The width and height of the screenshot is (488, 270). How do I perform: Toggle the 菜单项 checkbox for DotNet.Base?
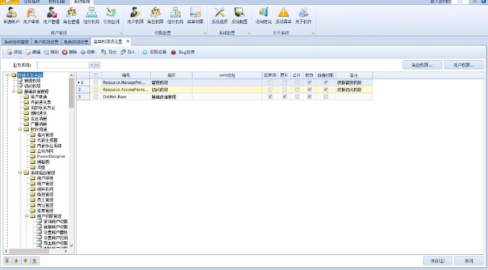(270, 97)
